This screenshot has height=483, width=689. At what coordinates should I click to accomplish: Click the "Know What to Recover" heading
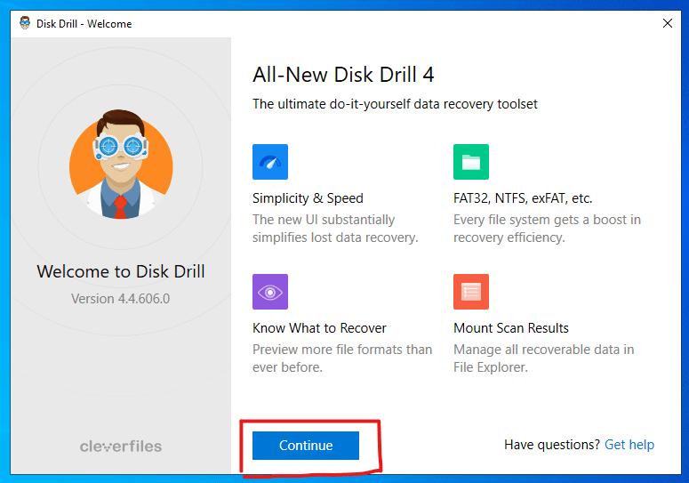coord(319,328)
